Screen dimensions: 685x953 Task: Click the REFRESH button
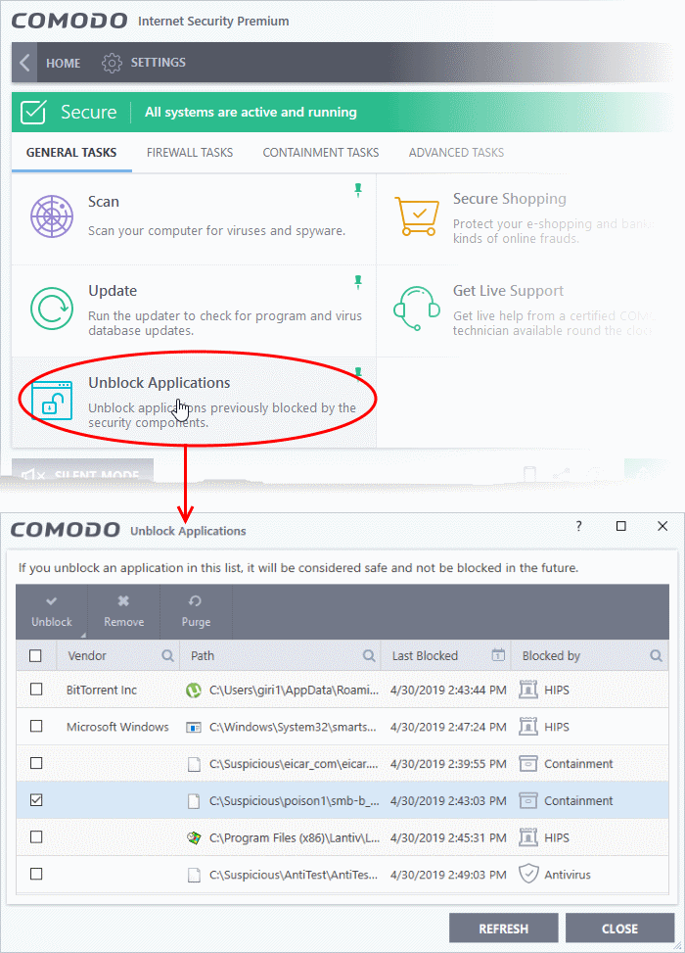[503, 929]
